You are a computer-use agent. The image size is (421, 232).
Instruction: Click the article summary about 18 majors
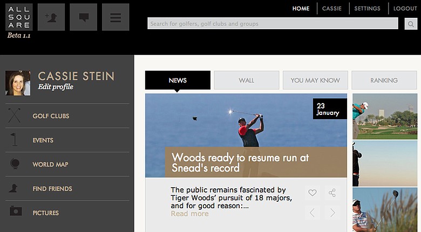[231, 198]
